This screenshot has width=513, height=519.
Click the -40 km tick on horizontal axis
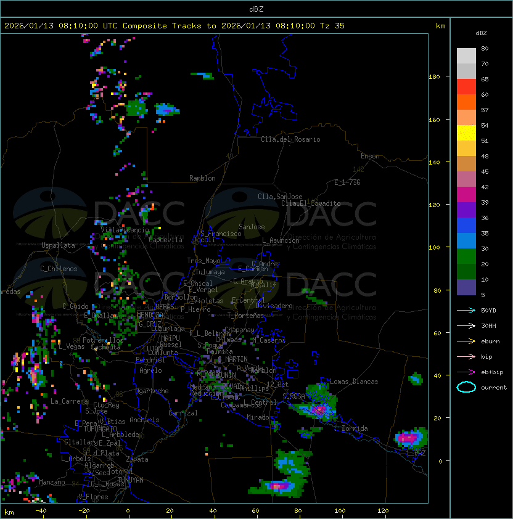click(x=41, y=511)
